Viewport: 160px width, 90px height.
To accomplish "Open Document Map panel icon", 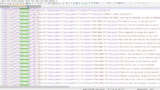I will pos(54,3).
